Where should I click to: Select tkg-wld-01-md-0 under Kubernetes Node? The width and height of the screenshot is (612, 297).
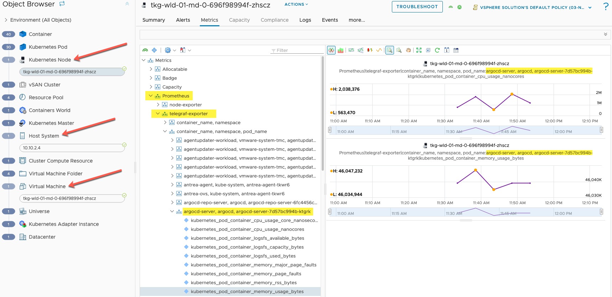(x=72, y=71)
